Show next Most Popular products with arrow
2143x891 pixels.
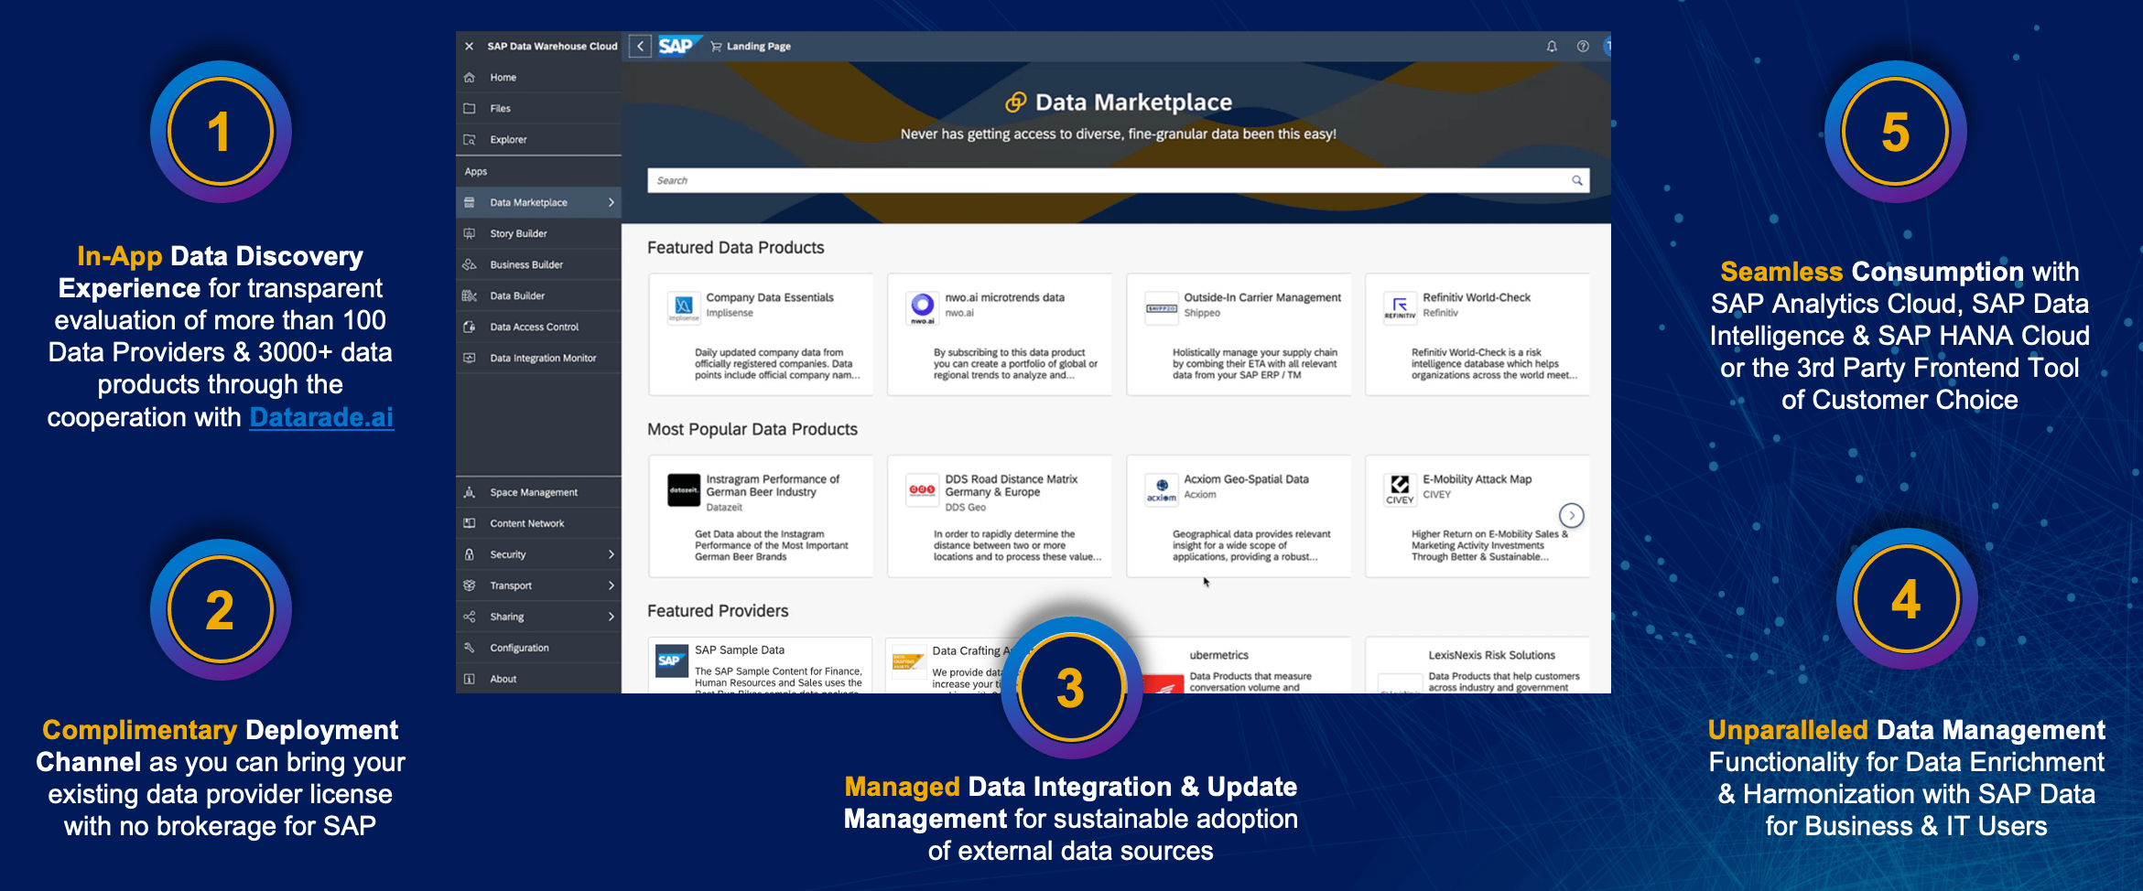1572,516
